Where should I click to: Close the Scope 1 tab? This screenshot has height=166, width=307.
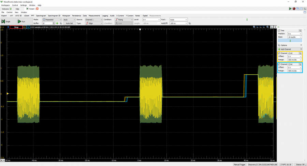coord(37,9)
